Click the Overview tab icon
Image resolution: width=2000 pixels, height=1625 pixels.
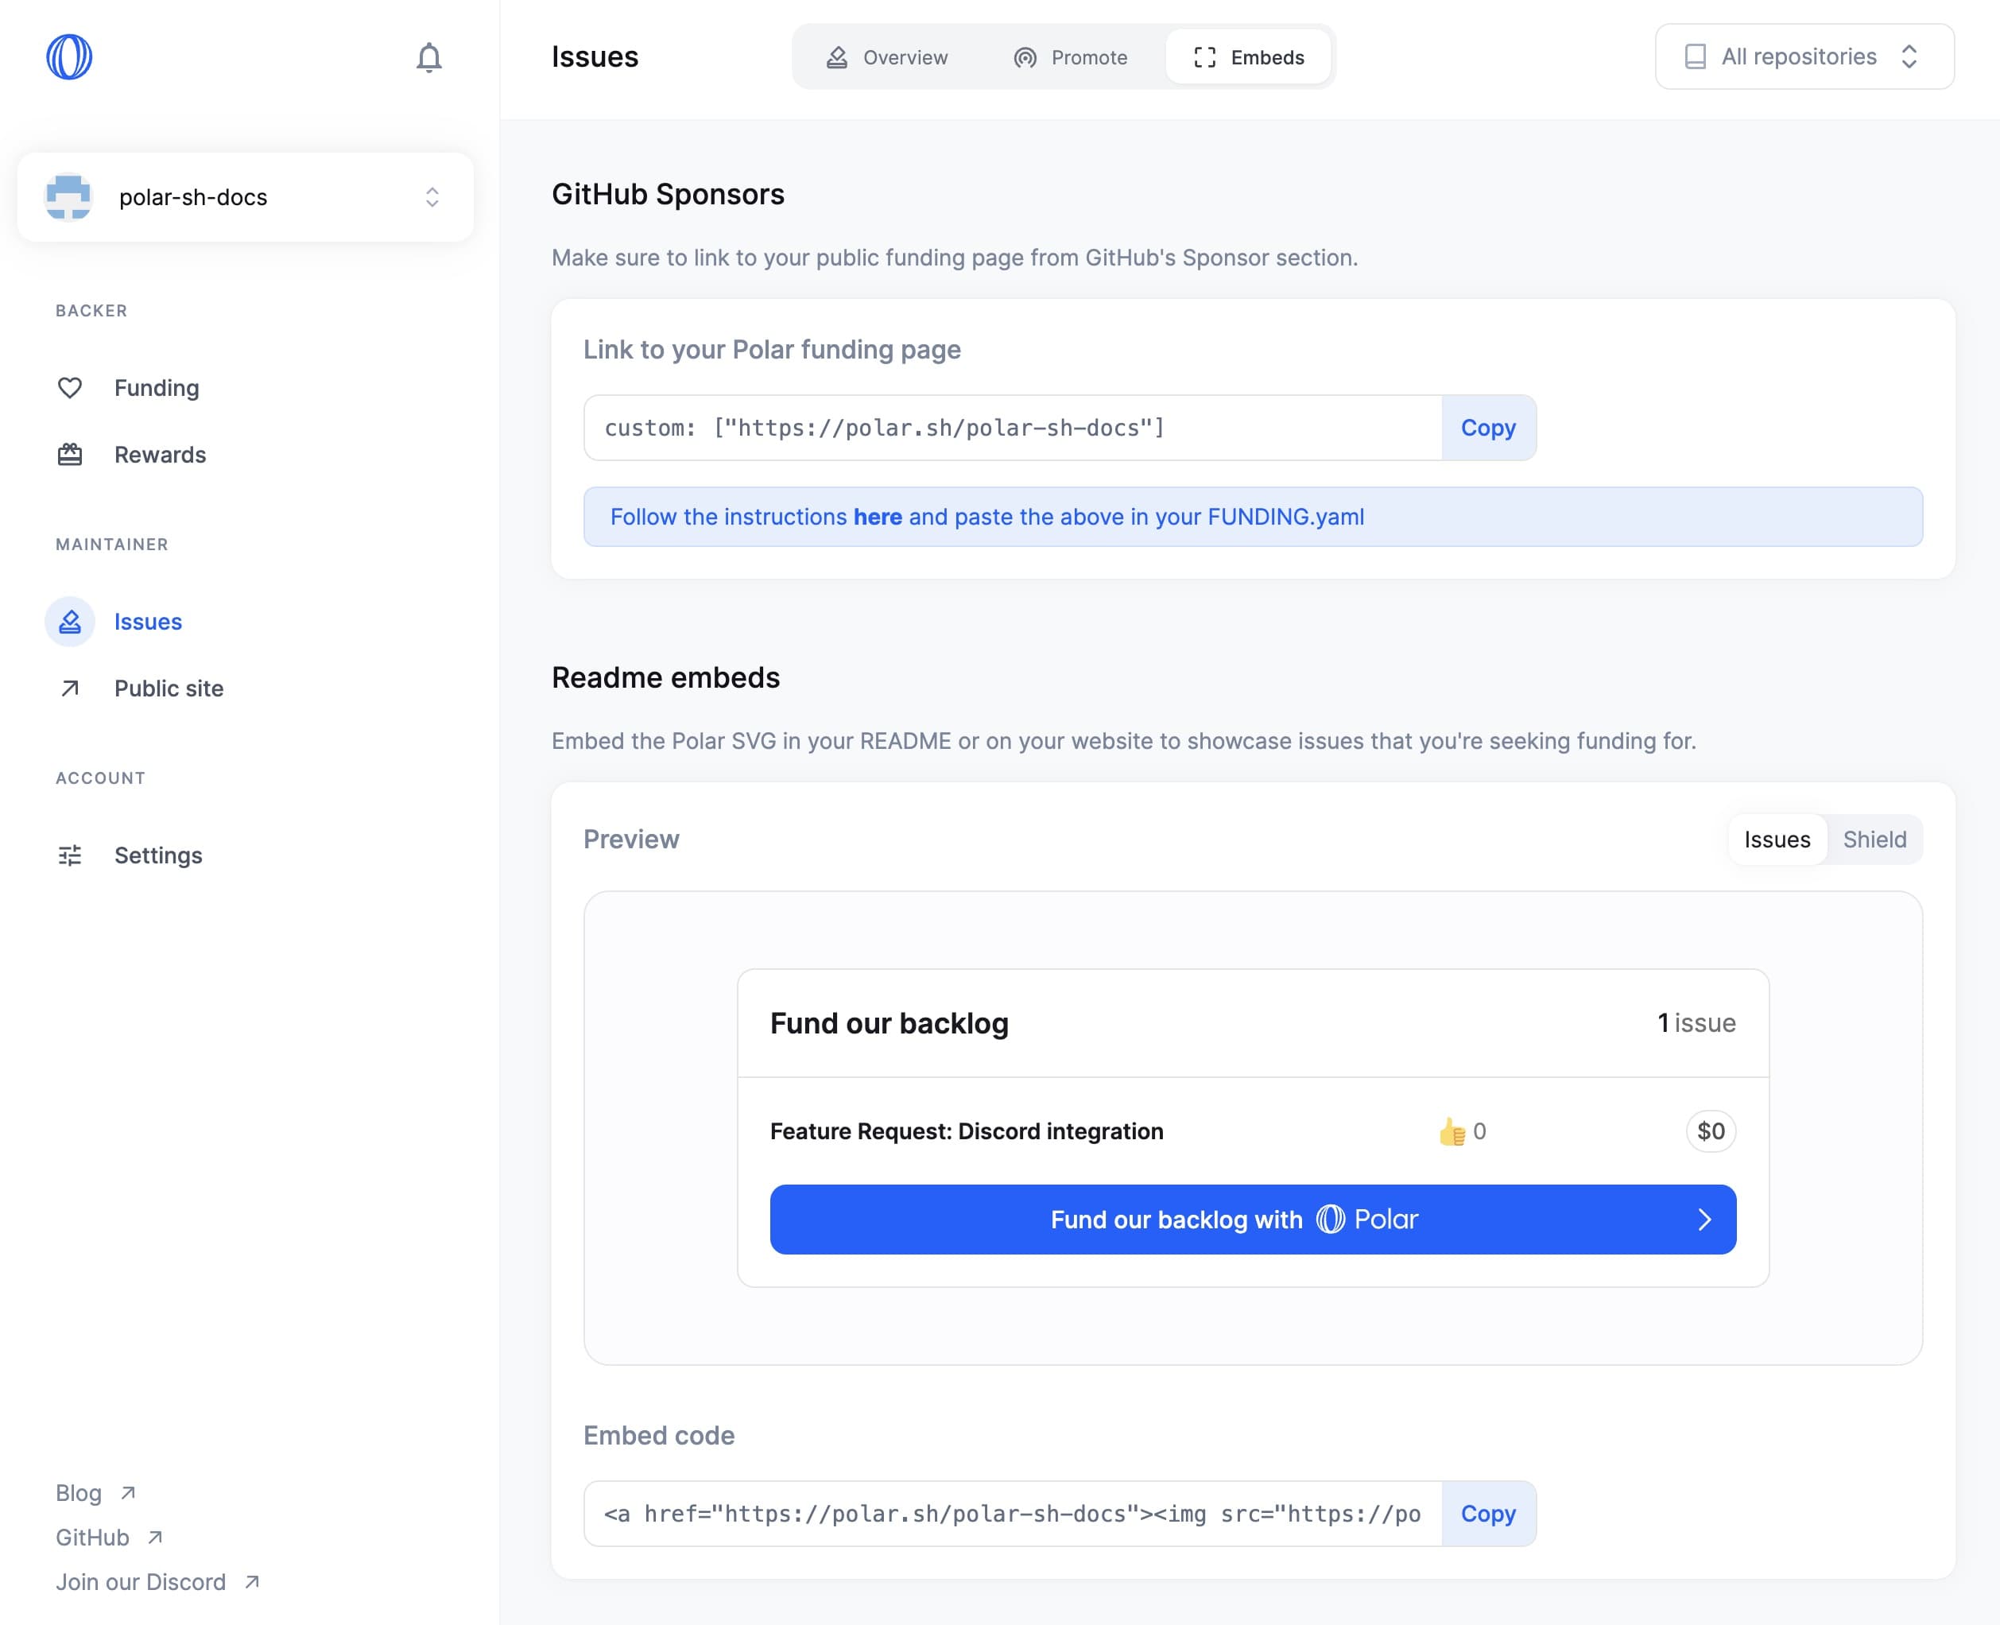tap(837, 57)
